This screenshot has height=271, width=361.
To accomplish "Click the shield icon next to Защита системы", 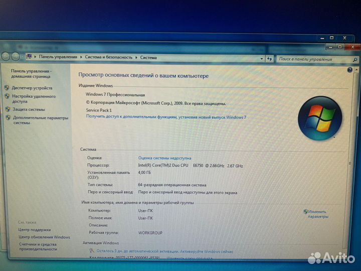I will coord(8,109).
